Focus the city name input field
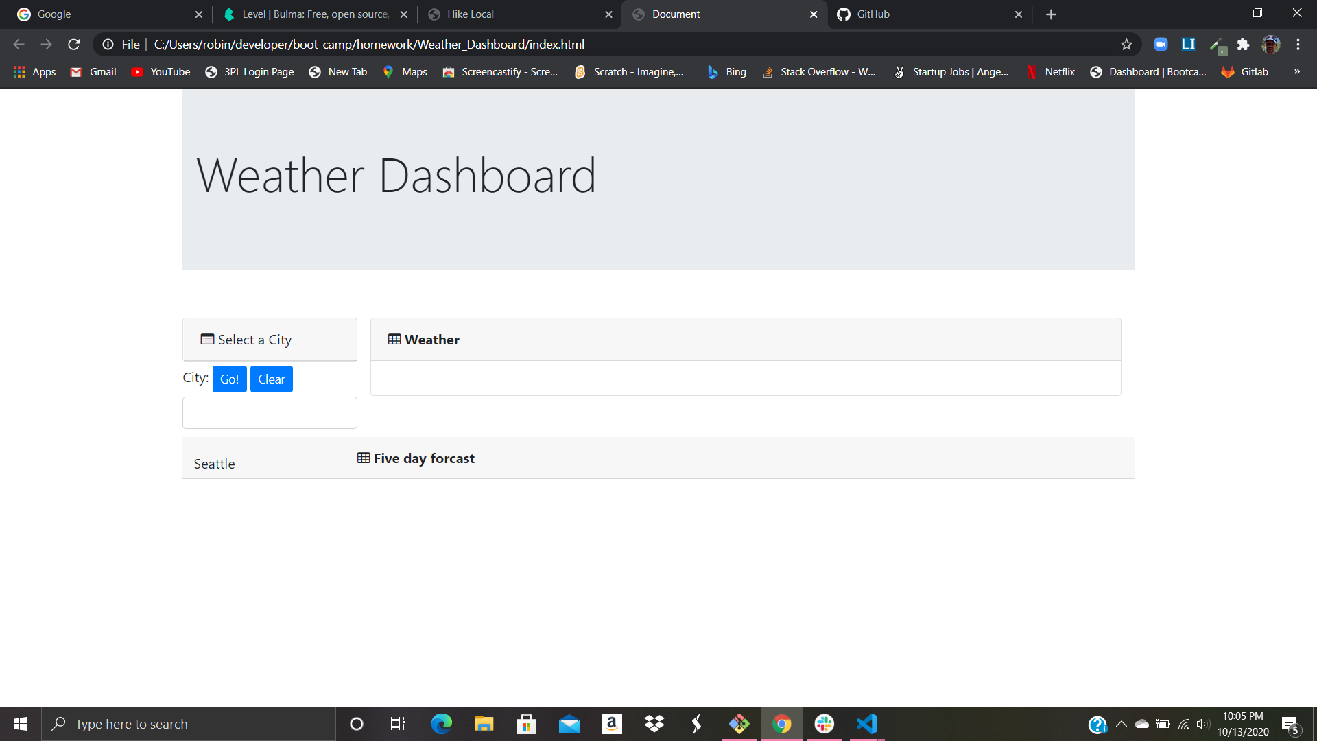Viewport: 1317px width, 741px height. tap(270, 412)
